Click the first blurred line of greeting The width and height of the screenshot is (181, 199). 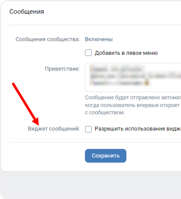tap(116, 69)
